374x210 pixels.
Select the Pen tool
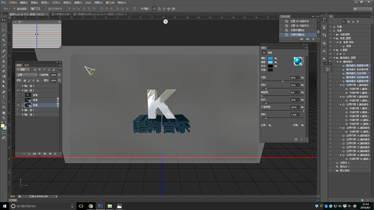click(4, 92)
